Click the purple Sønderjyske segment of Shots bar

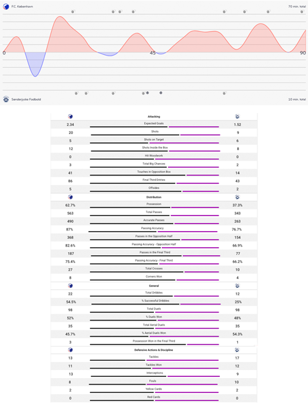200,135
